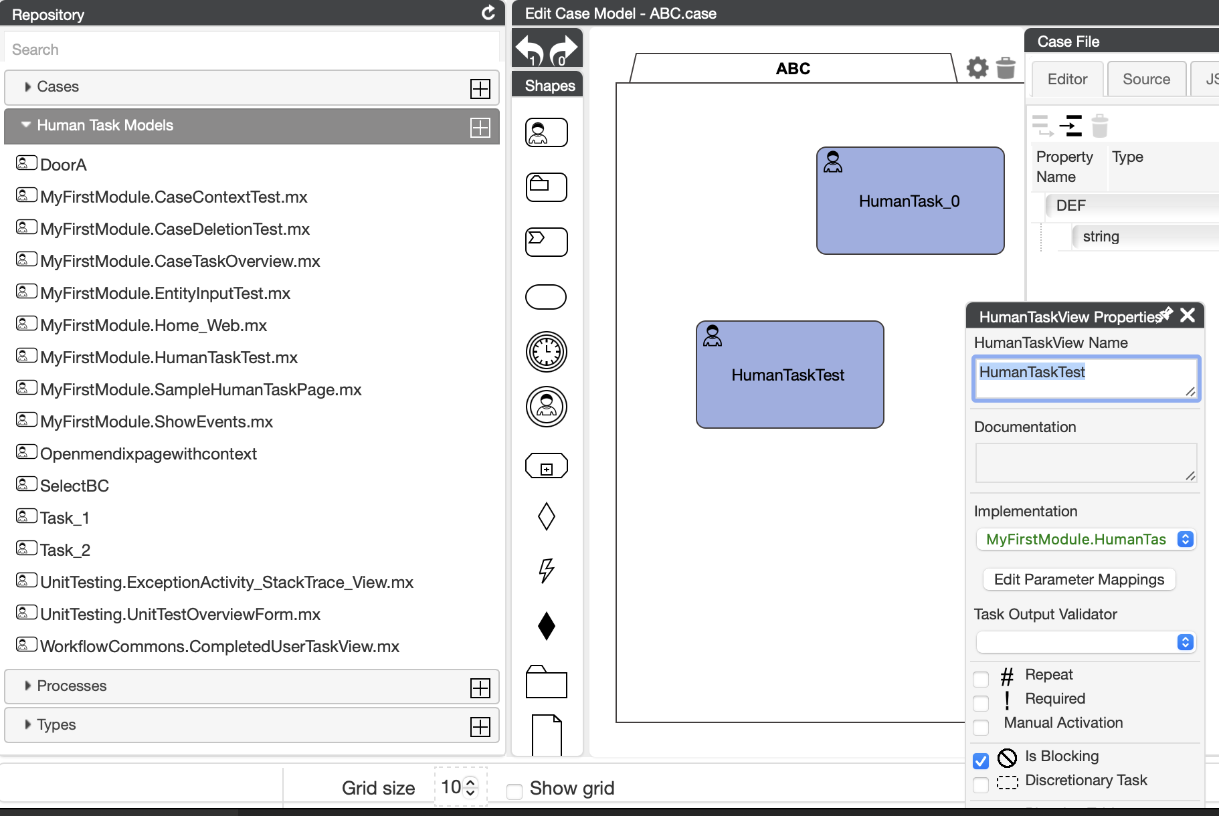Screen dimensions: 1219x816
Task: Uncheck the Is Blocking checkbox
Action: tap(981, 760)
